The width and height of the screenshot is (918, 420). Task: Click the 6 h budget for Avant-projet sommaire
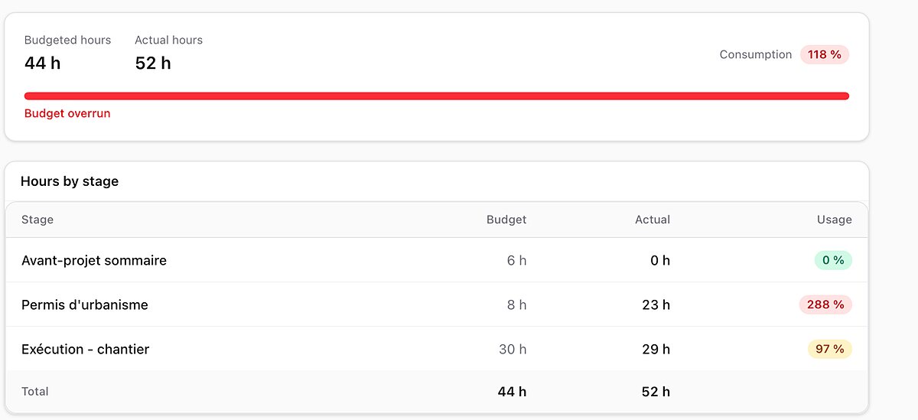coord(516,260)
